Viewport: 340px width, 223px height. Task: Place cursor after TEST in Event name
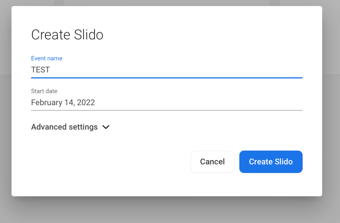[x=50, y=70]
